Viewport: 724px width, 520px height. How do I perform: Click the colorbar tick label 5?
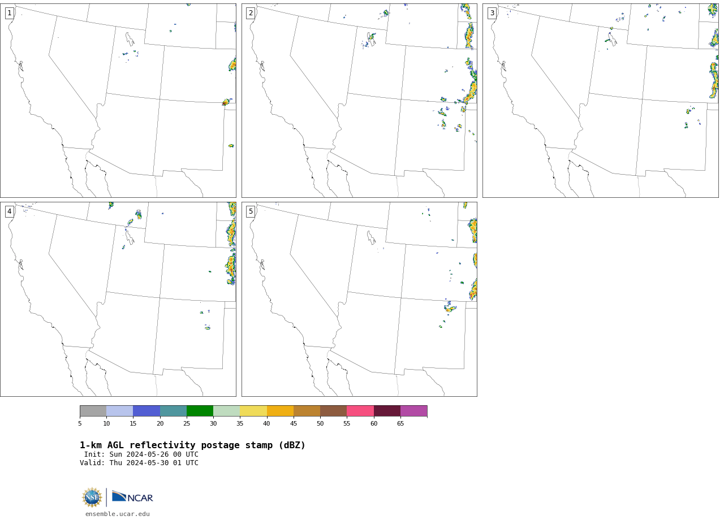(x=80, y=423)
